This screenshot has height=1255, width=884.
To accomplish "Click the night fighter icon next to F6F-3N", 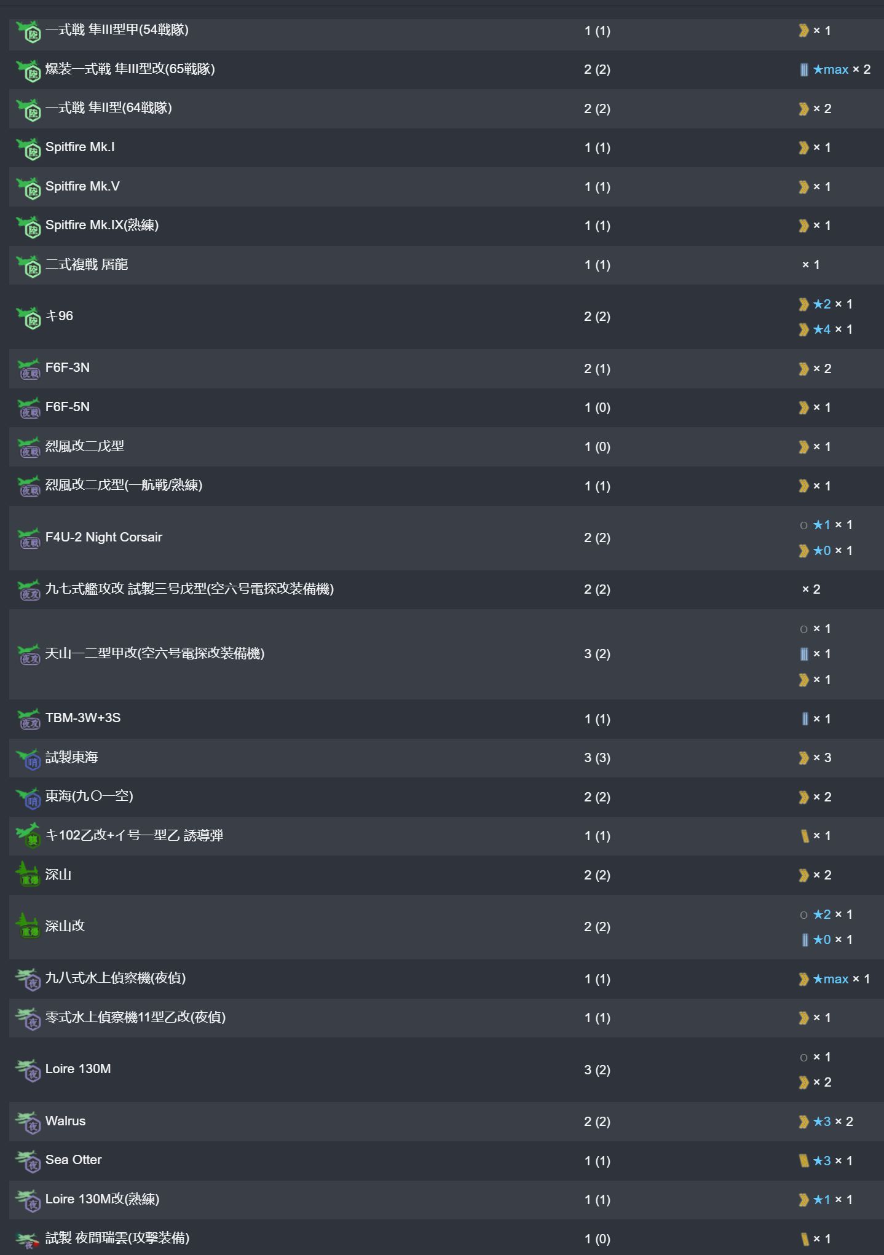I will [28, 369].
